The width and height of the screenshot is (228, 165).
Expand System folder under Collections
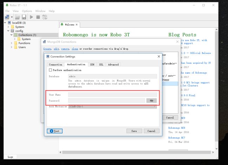(x=15, y=39)
